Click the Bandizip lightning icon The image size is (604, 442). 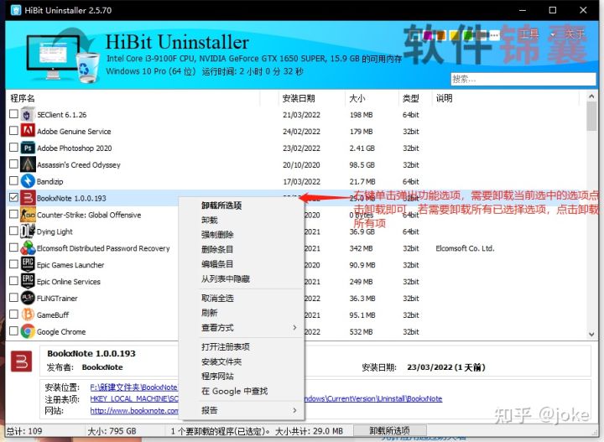pyautogui.click(x=28, y=181)
